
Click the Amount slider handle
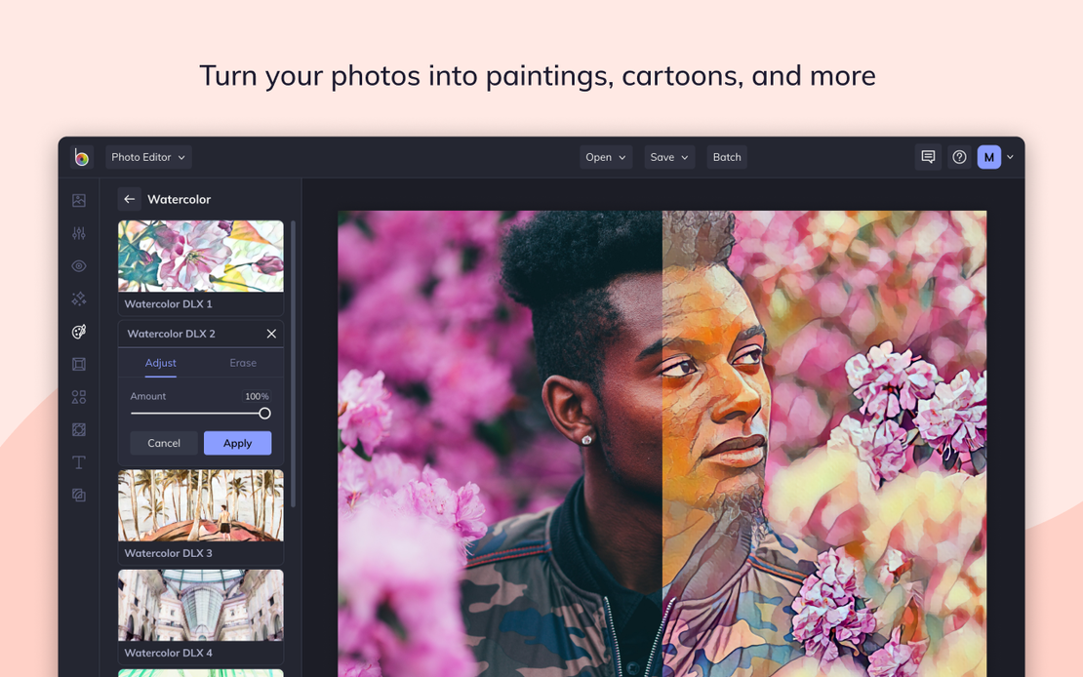point(264,414)
